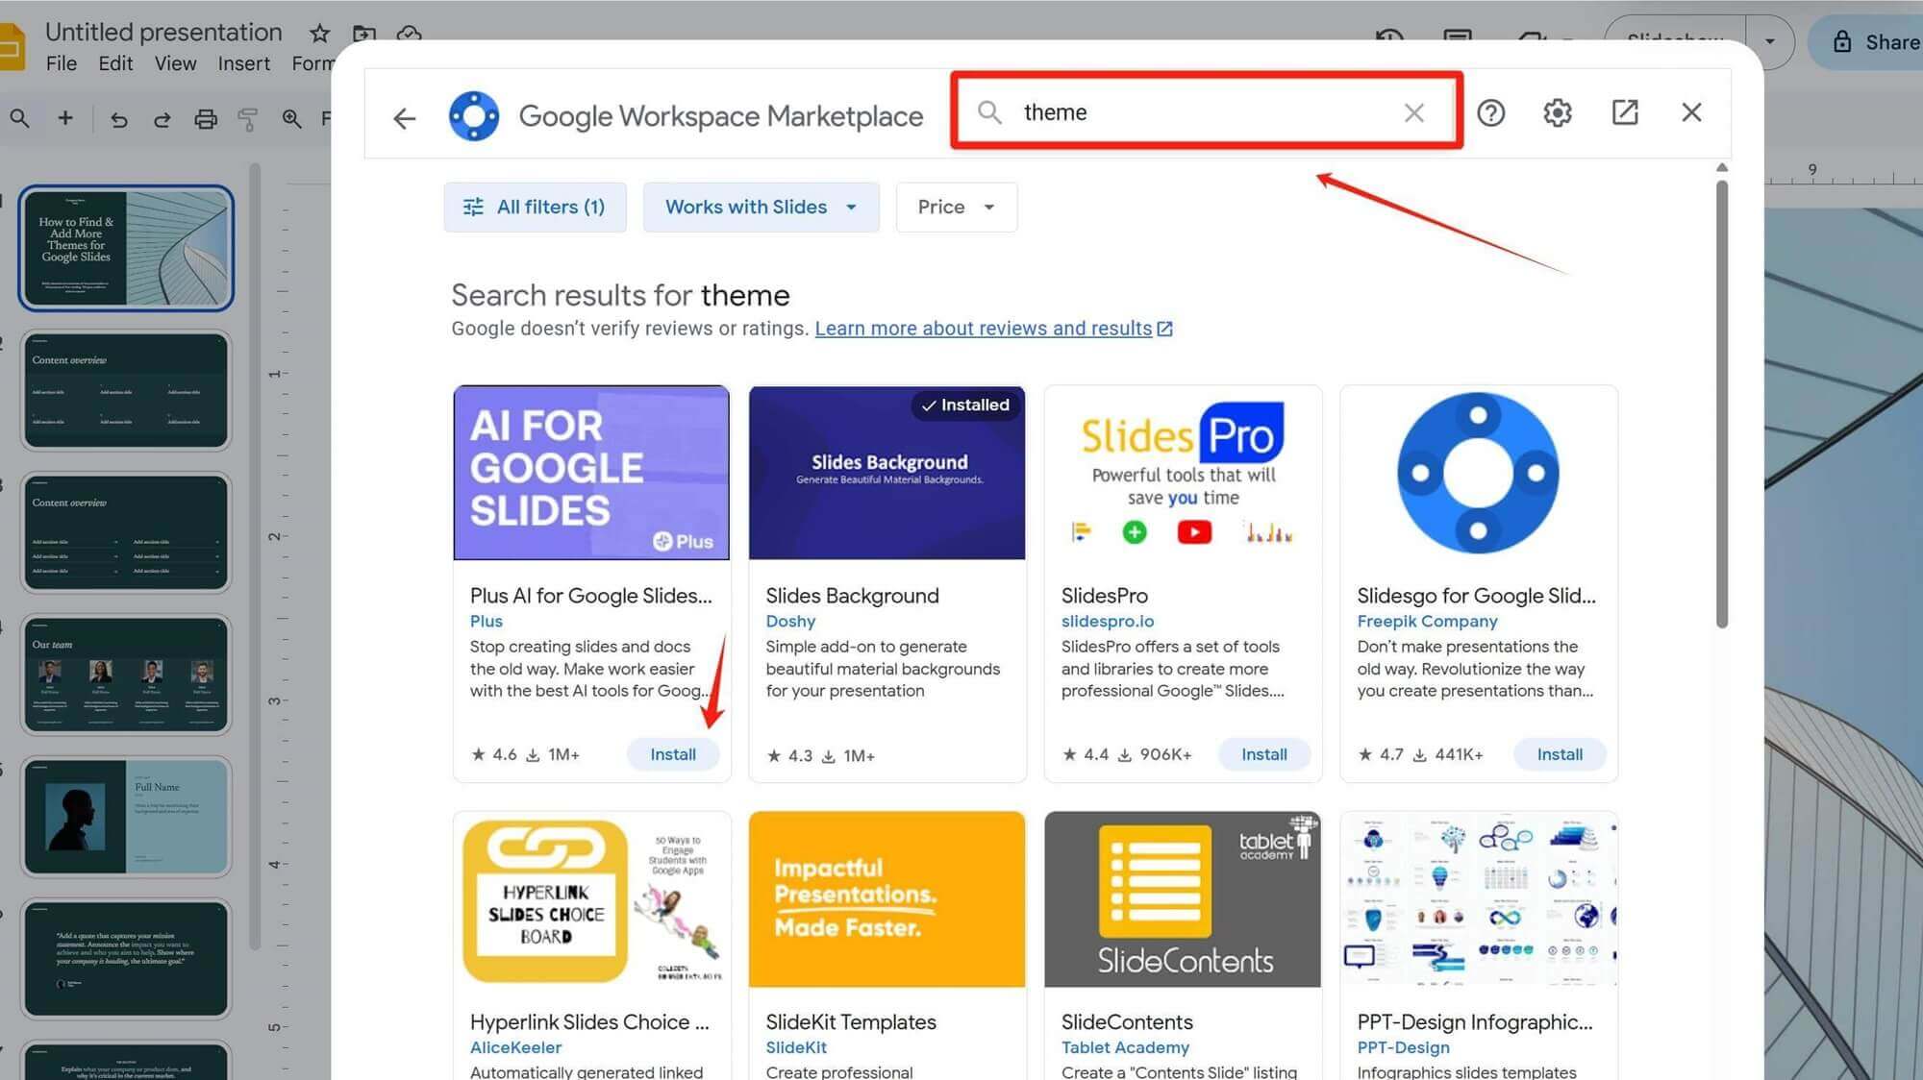
Task: Expand the Works with Slides filter
Action: (761, 207)
